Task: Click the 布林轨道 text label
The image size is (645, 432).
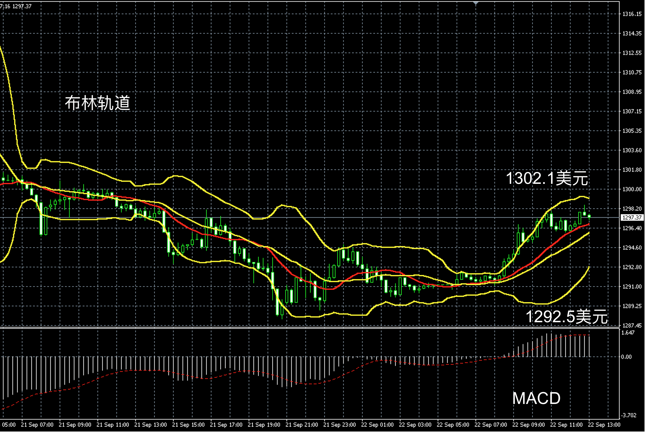Action: coord(97,103)
